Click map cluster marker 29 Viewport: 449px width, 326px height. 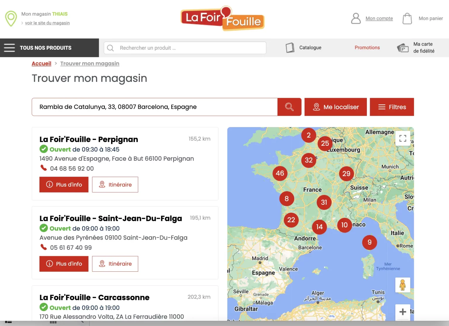coord(346,174)
